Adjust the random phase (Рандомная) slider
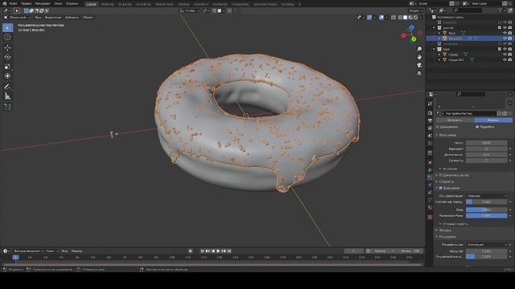515x289 pixels. tap(486, 216)
